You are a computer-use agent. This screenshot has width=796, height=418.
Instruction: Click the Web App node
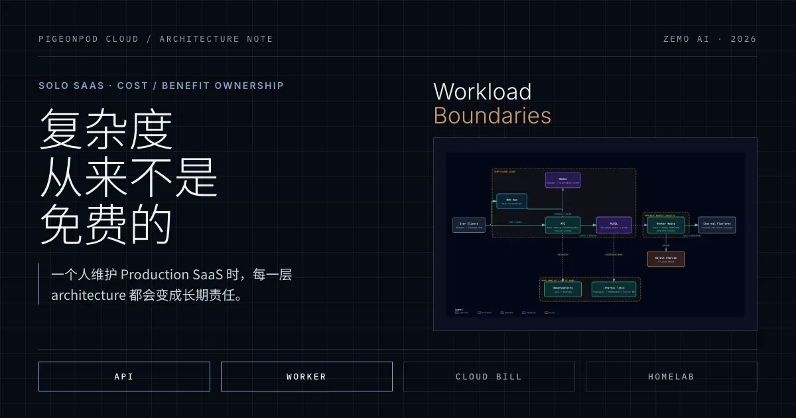point(511,201)
